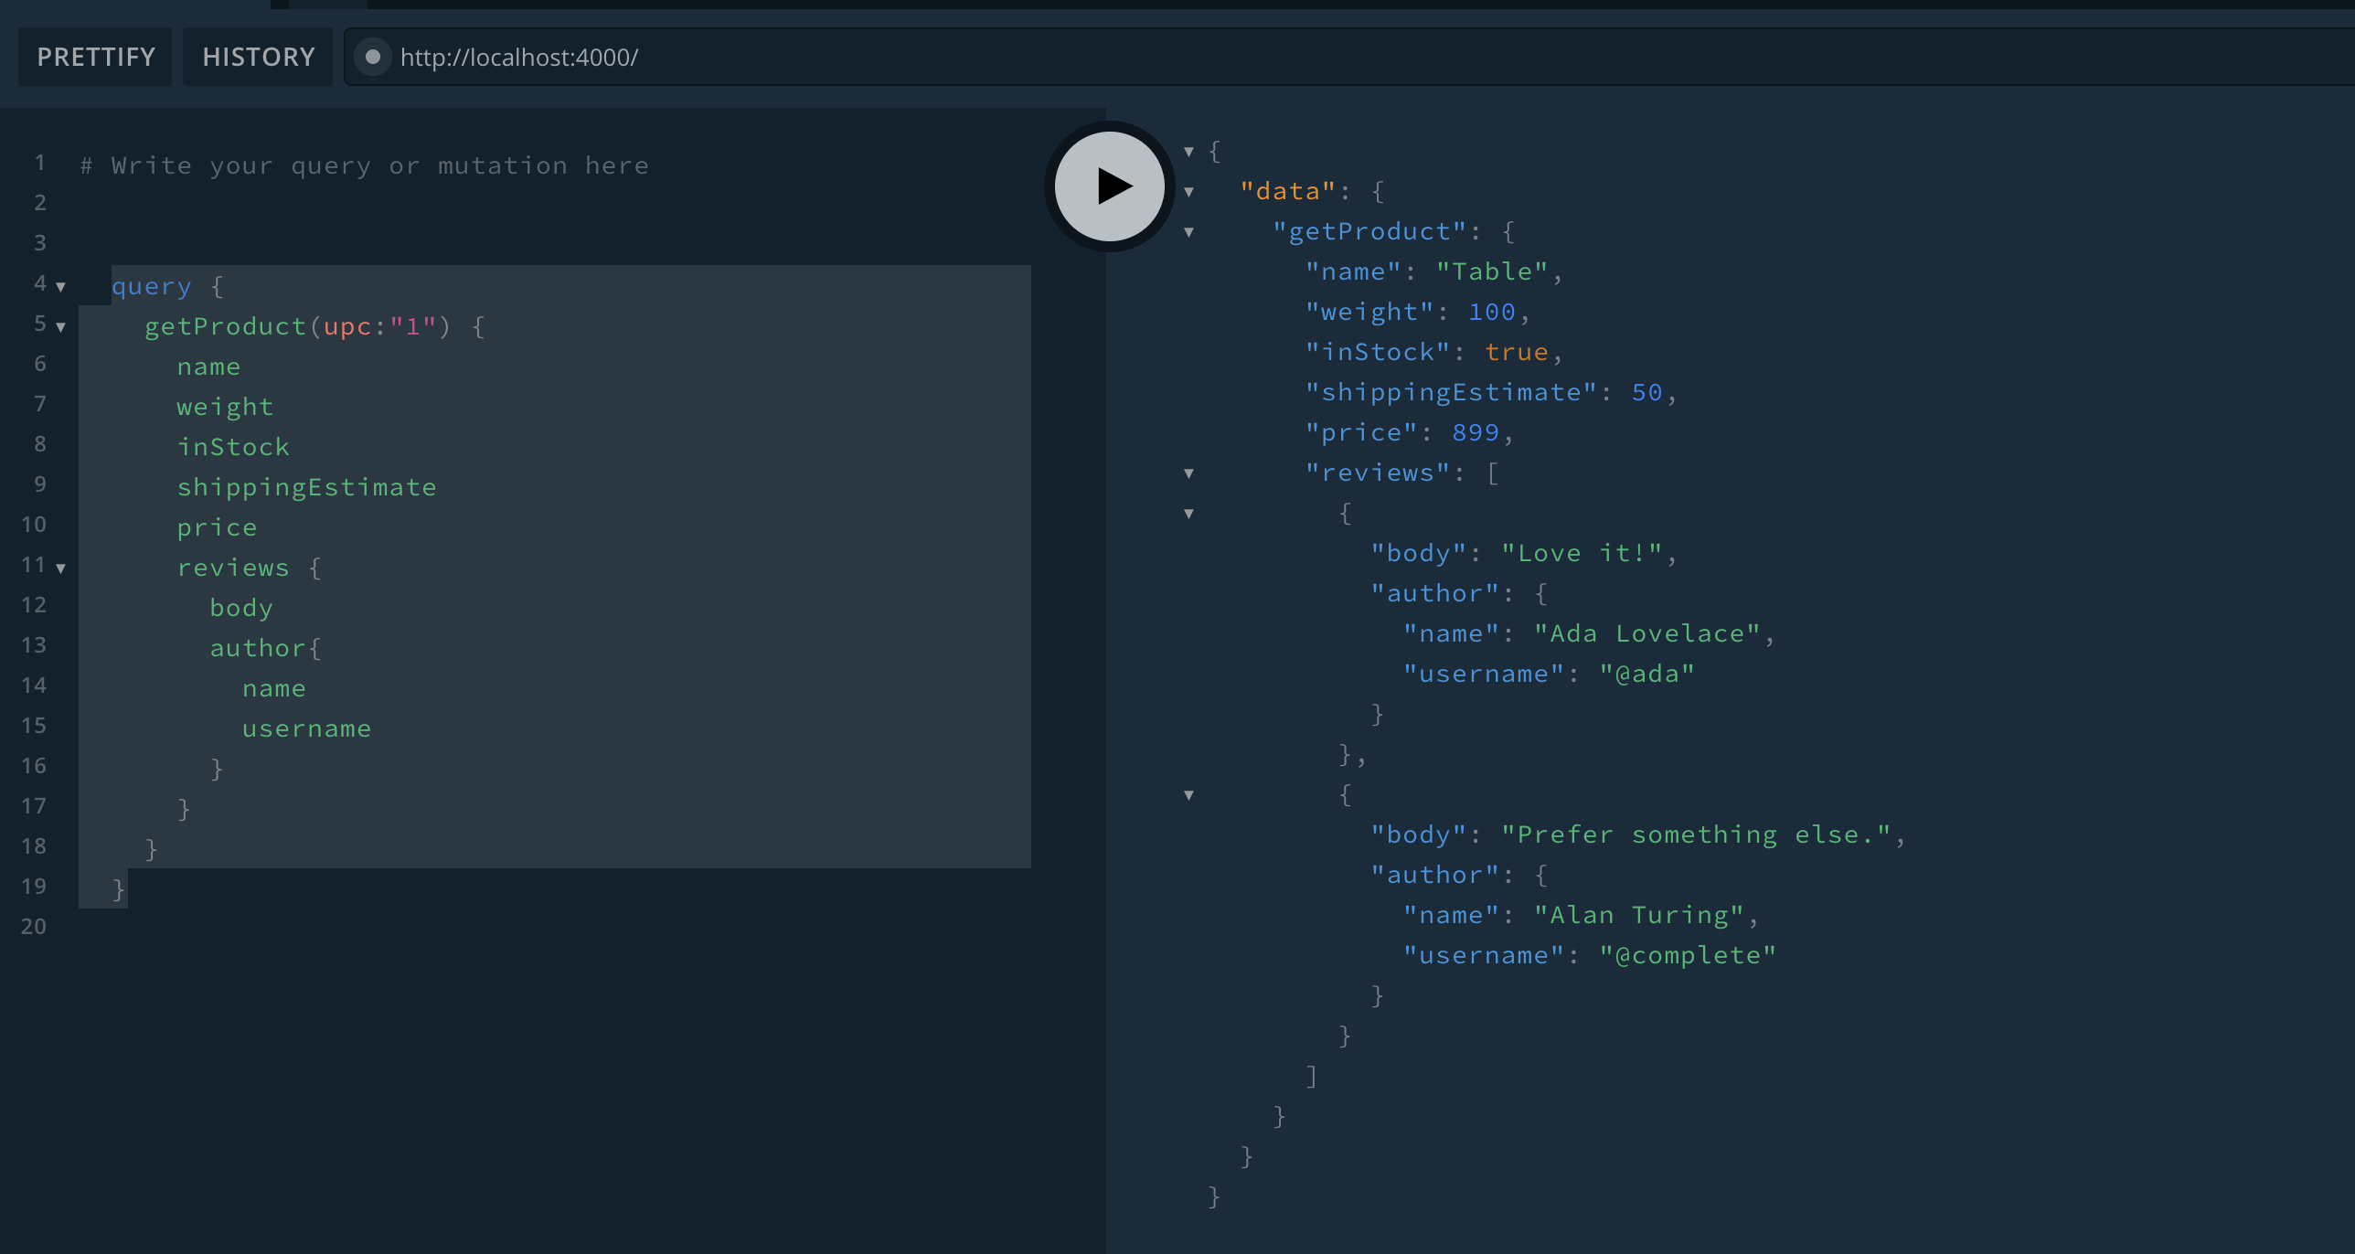
Task: Place cursor on the upc argument
Action: click(x=347, y=326)
